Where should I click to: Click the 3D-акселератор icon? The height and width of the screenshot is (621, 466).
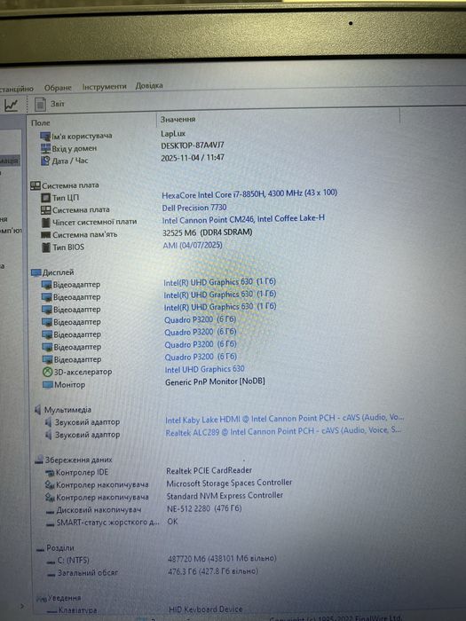coord(48,372)
